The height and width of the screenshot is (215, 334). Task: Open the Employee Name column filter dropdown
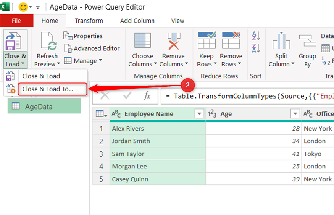click(x=199, y=113)
